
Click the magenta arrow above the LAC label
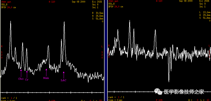(64, 75)
